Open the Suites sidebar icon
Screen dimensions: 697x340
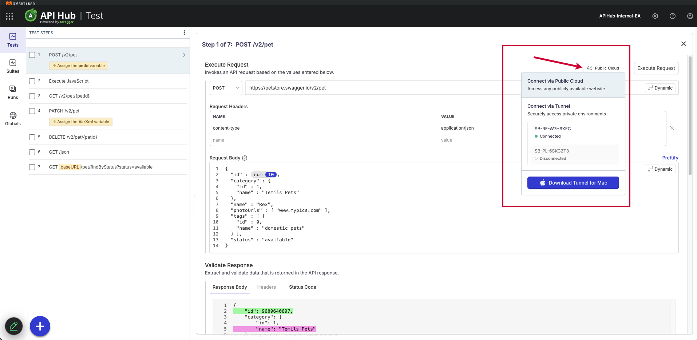(x=13, y=66)
